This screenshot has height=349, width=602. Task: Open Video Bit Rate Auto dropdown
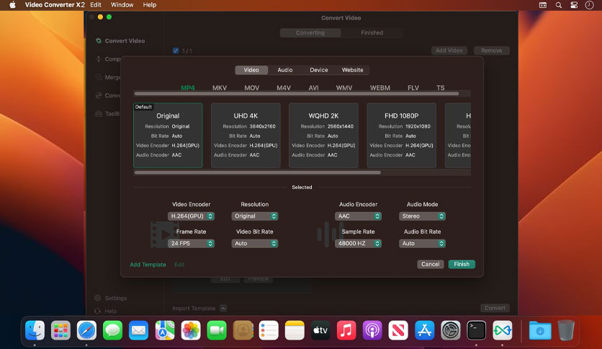(254, 243)
